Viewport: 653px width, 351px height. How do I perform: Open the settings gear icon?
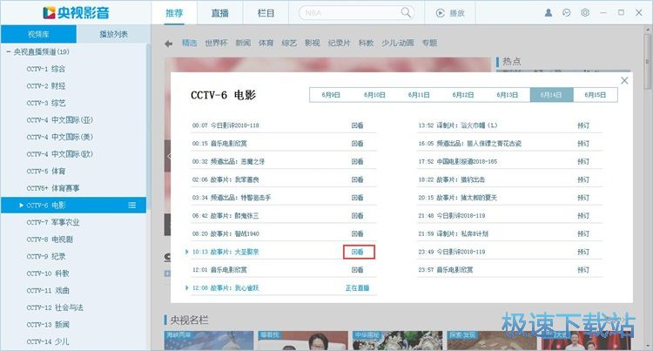coord(585,13)
